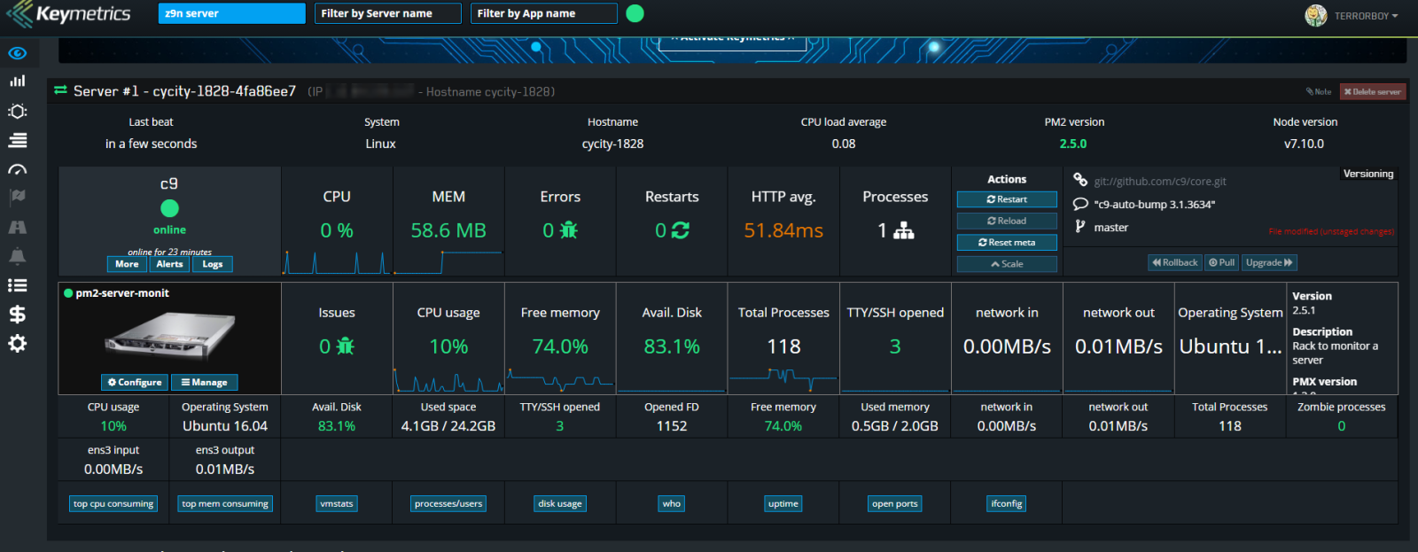
Task: Open the z9n server selector dropdown
Action: click(232, 13)
